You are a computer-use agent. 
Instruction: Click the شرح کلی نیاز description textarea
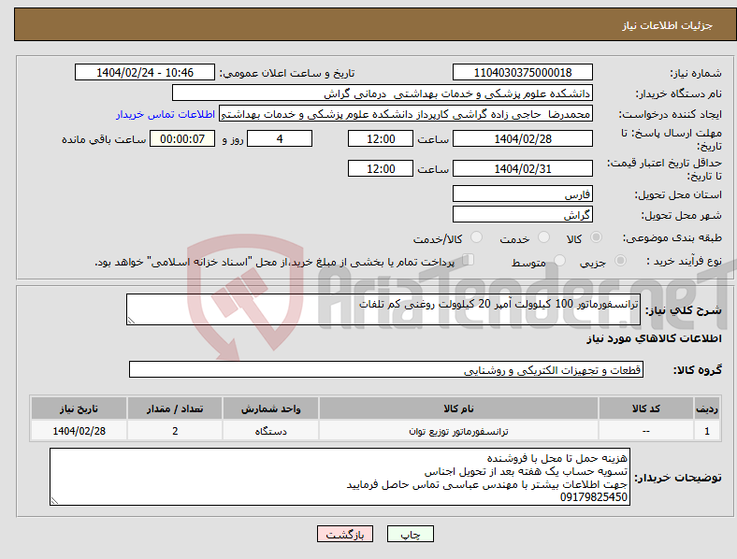383,309
